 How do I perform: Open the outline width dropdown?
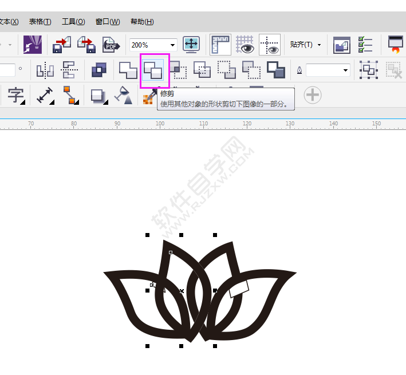pyautogui.click(x=345, y=70)
